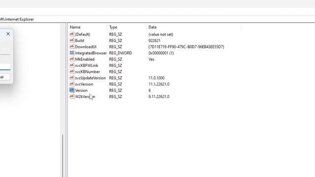Click the registry address bar path
315x177 pixels.
[x=17, y=19]
